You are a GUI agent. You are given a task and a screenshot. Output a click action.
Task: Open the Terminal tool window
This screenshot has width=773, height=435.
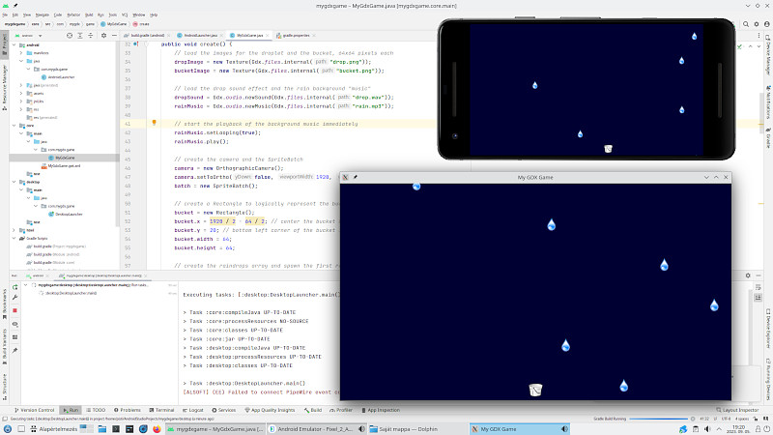[x=161, y=410]
